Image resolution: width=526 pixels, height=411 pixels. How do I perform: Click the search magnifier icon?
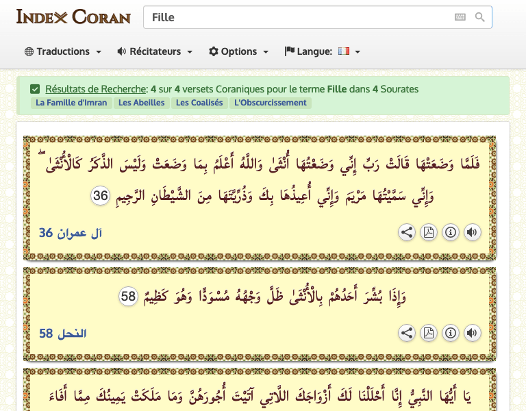click(x=480, y=17)
